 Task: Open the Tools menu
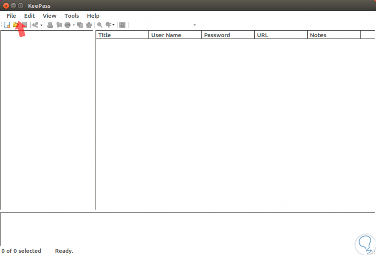(x=72, y=16)
